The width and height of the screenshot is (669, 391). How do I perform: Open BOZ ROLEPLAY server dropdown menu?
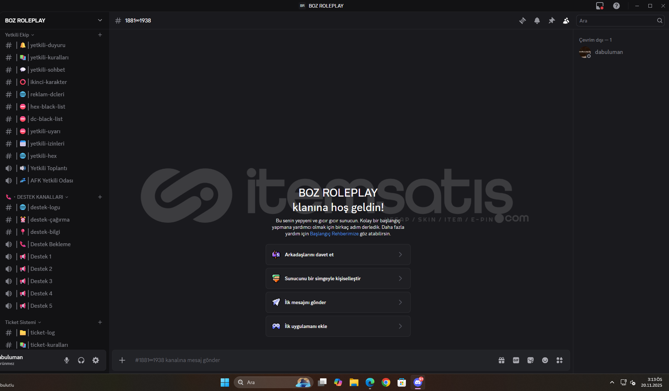(54, 21)
